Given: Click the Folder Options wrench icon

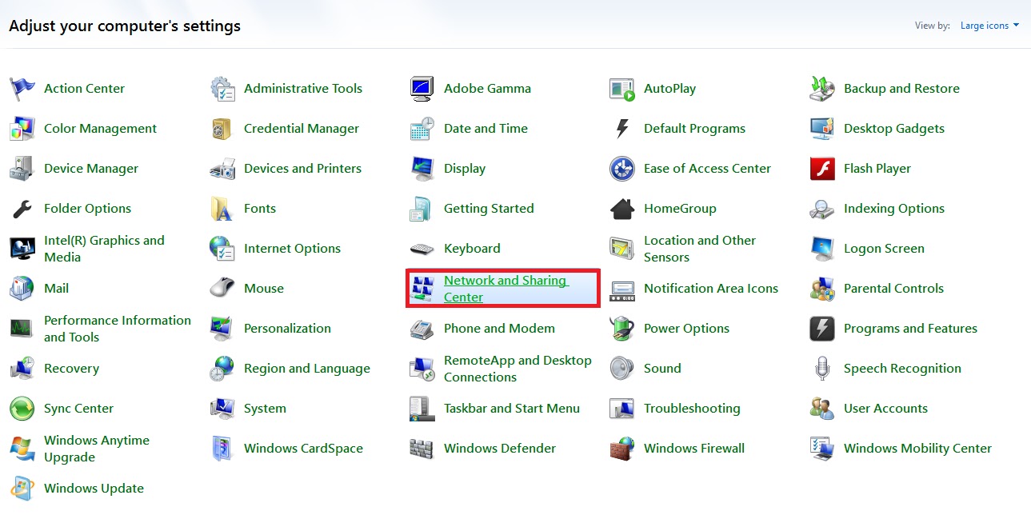Looking at the screenshot, I should tap(22, 209).
